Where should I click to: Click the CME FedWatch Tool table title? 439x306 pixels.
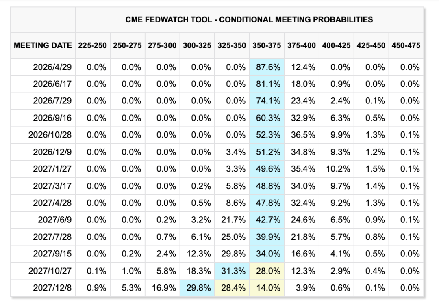(x=249, y=19)
